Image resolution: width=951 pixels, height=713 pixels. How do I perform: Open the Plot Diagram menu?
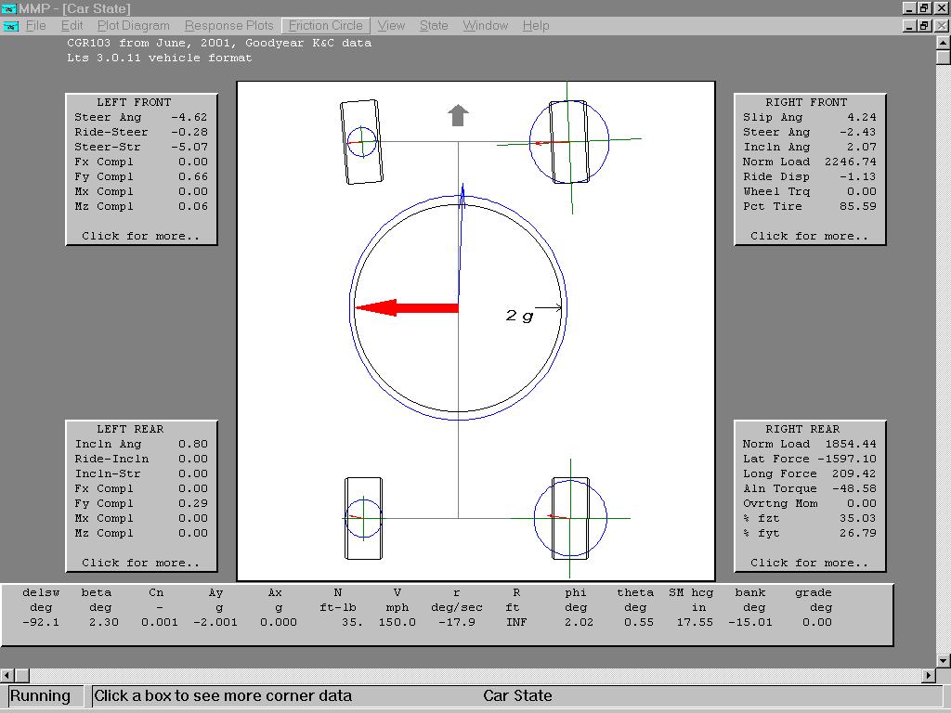pyautogui.click(x=134, y=25)
